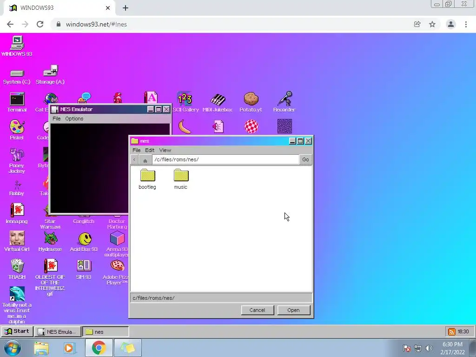Open Edit menu in nes file window
Viewport: 476px width, 357px height.
[150, 150]
